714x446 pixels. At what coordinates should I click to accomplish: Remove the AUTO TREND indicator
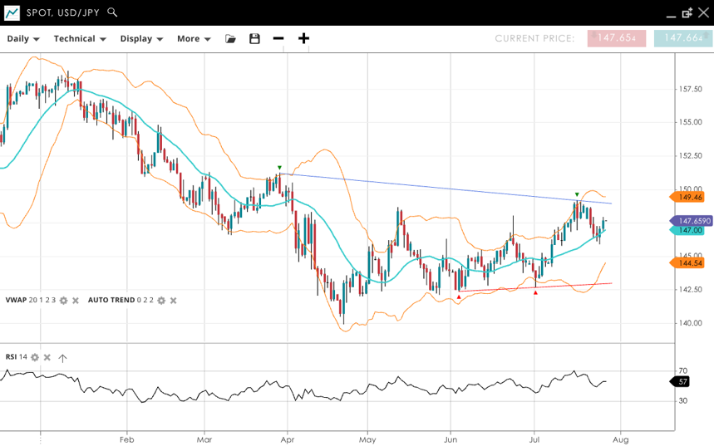click(173, 300)
